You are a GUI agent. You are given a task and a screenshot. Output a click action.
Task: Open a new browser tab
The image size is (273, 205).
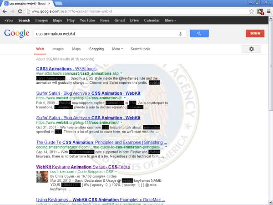(59, 3)
